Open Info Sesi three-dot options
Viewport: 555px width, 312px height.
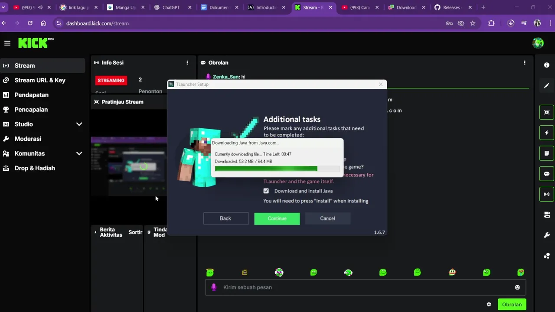tap(187, 63)
